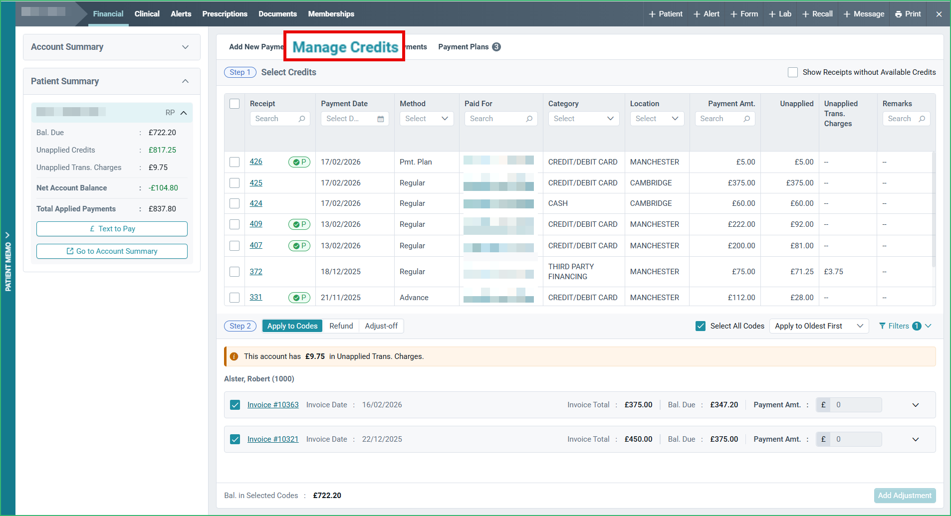
Task: Click the payment plan badge on receipt 426
Action: tap(299, 162)
